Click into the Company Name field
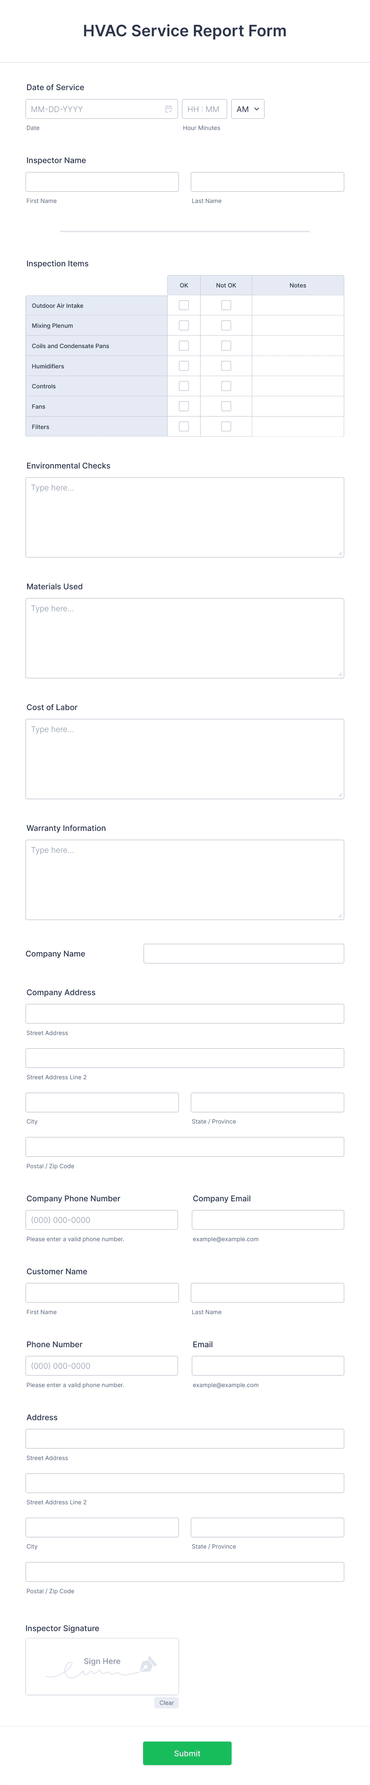The image size is (370, 1785). 243,953
